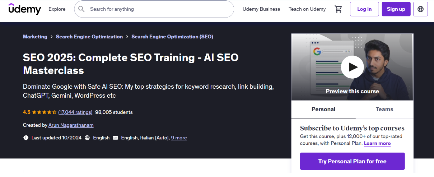Open instructor Arun Nagarathanam's profile
Screen dimensions: 434x177
(x=71, y=125)
